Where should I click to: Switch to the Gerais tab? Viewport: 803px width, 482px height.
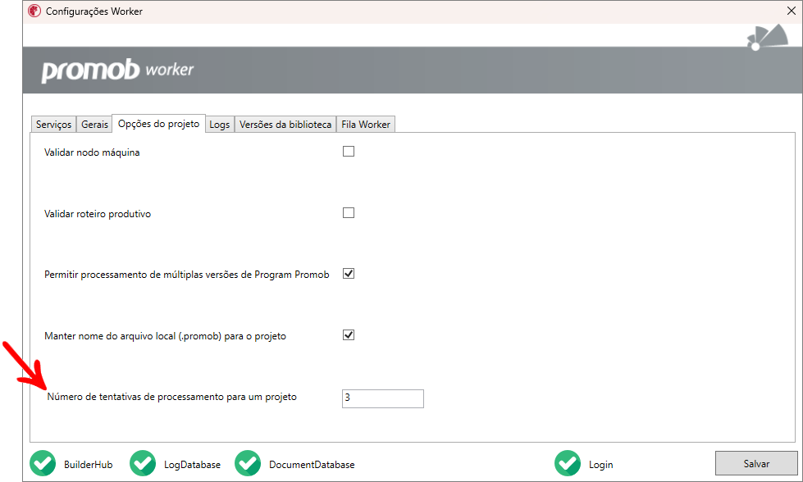point(94,125)
